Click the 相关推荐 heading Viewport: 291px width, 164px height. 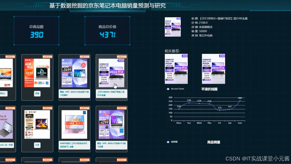point(172,51)
